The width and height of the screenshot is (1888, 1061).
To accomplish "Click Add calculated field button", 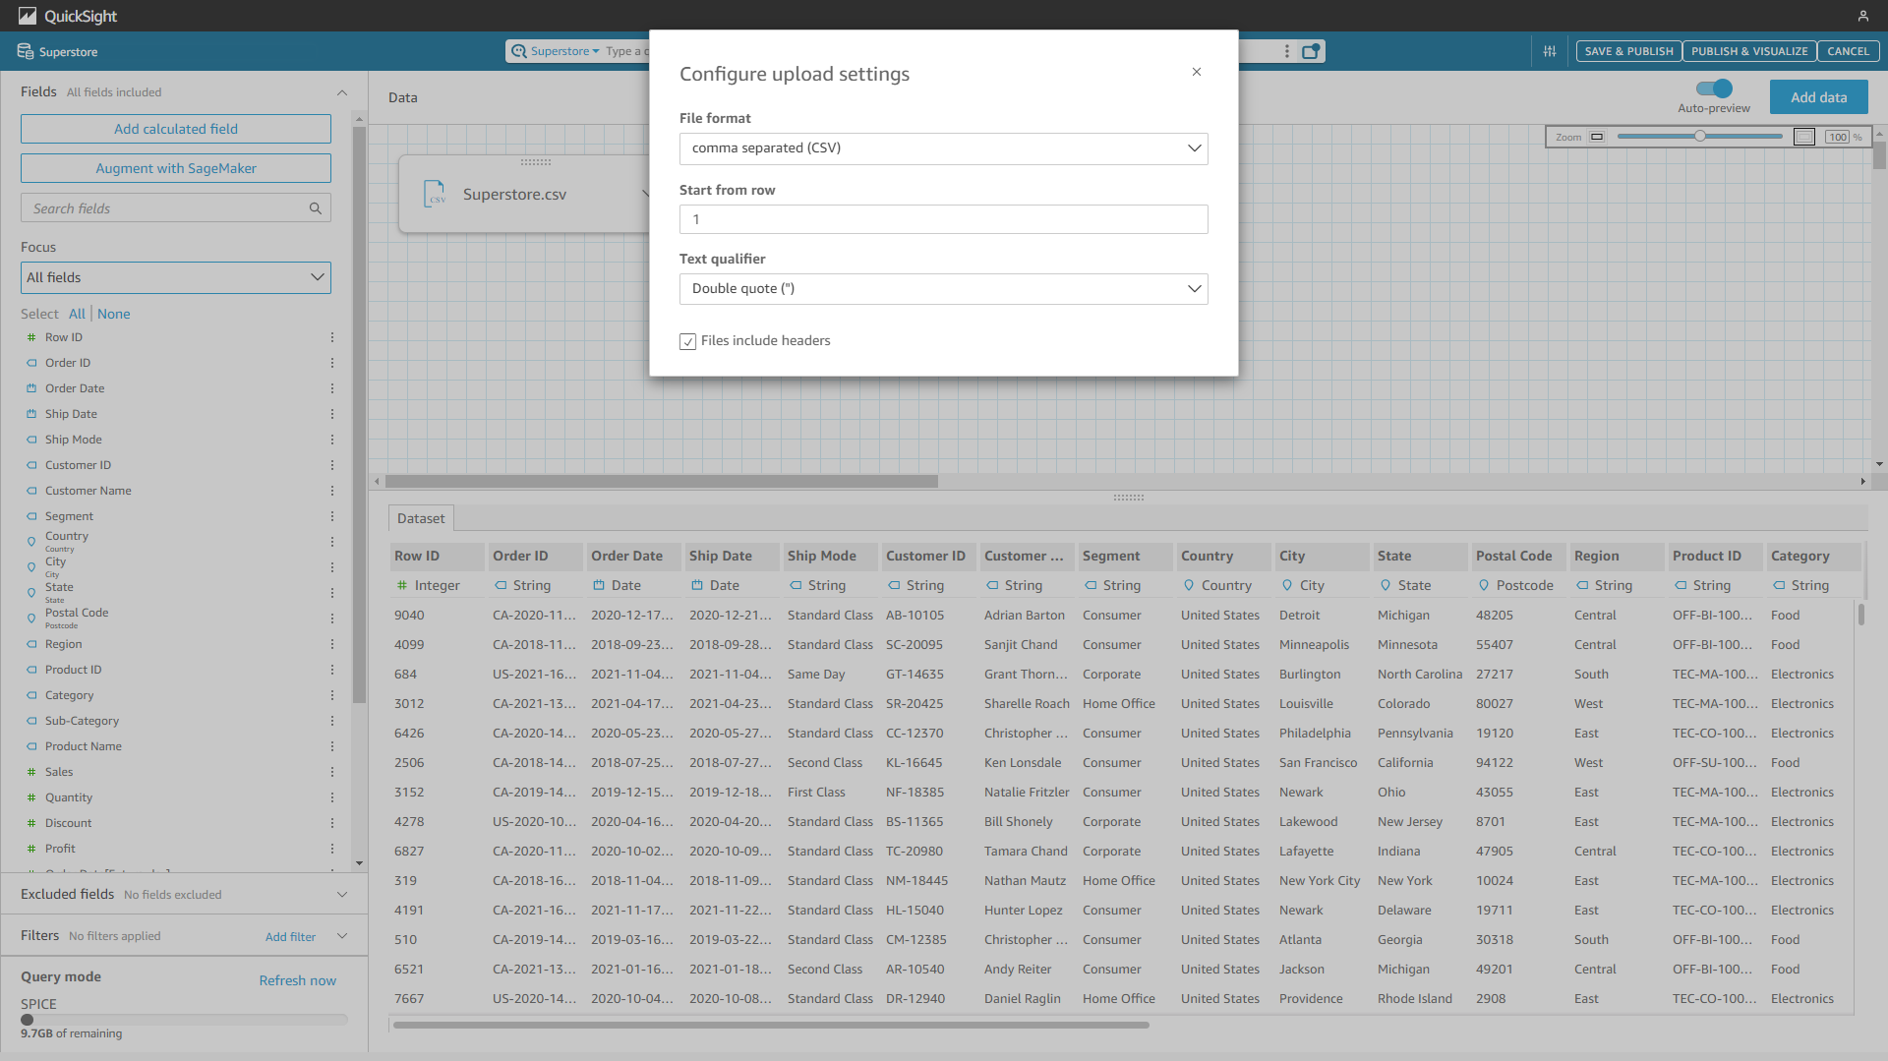I will click(x=176, y=129).
